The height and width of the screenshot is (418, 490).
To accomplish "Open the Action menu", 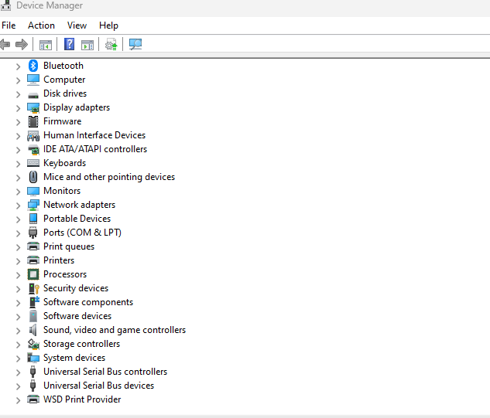I will [x=41, y=25].
